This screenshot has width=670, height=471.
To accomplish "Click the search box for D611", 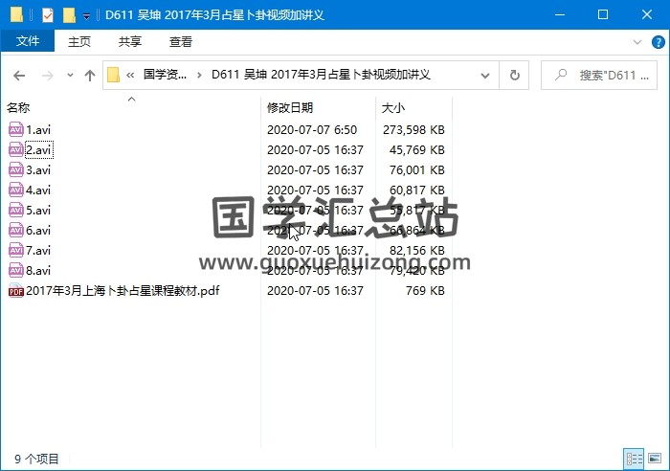I will click(x=599, y=76).
